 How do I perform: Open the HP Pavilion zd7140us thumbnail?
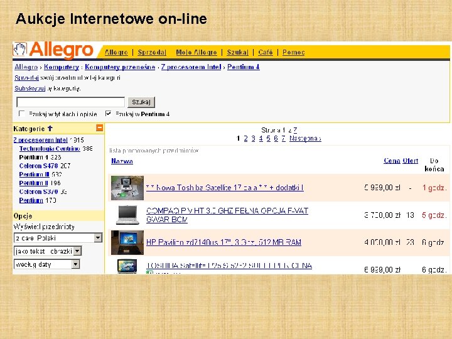(127, 242)
